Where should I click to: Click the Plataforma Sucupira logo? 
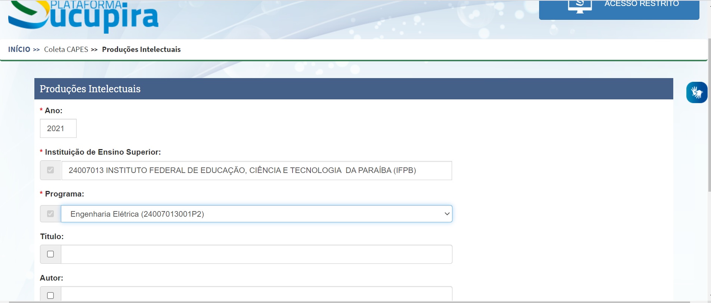(83, 15)
